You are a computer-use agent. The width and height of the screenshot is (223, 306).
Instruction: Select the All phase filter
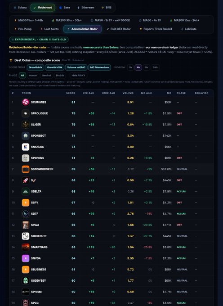point(22,75)
